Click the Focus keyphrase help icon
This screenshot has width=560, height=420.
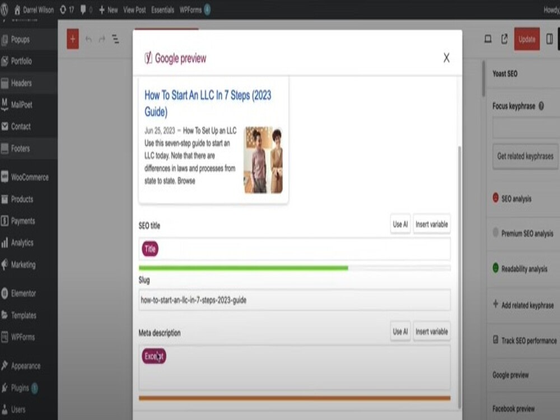click(541, 106)
